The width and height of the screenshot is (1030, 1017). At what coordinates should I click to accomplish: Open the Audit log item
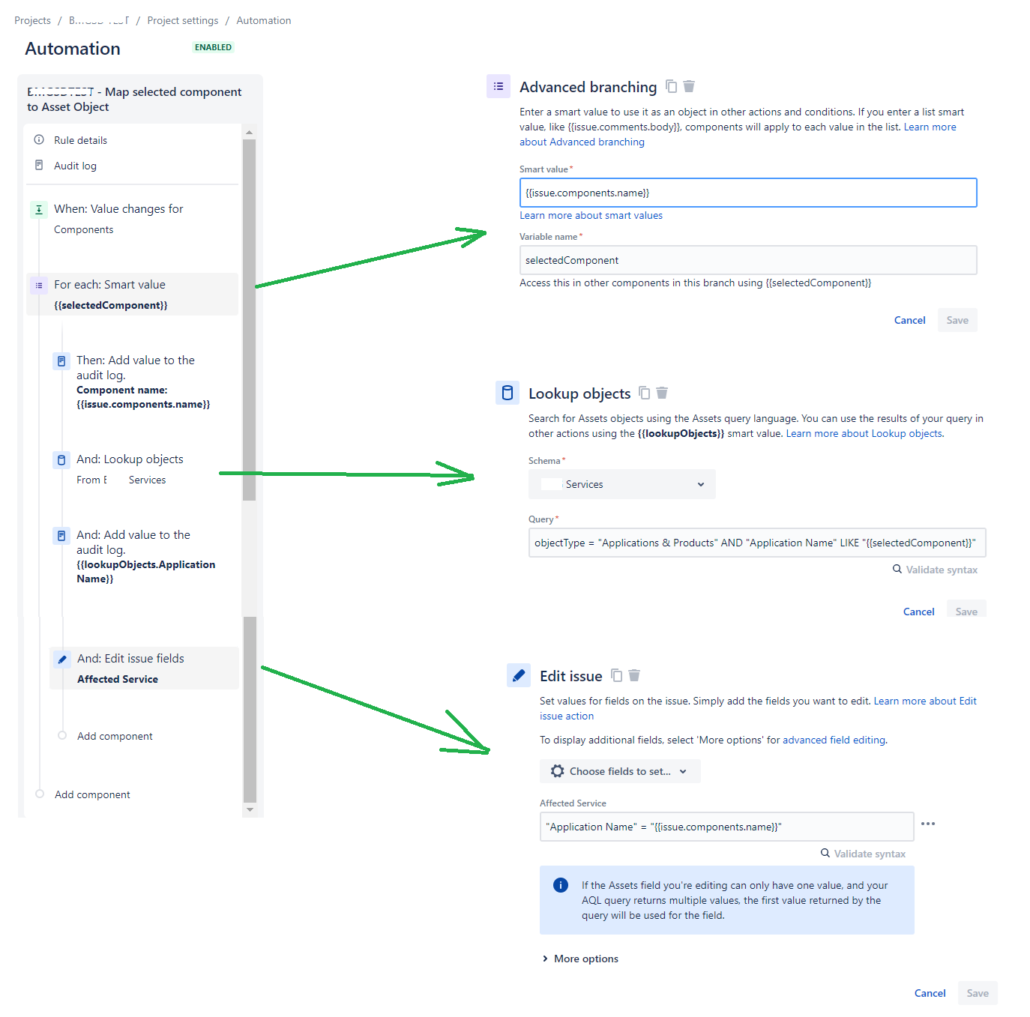pos(75,166)
